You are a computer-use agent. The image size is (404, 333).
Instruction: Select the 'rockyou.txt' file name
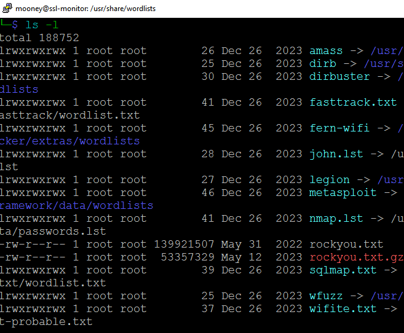[346, 244]
